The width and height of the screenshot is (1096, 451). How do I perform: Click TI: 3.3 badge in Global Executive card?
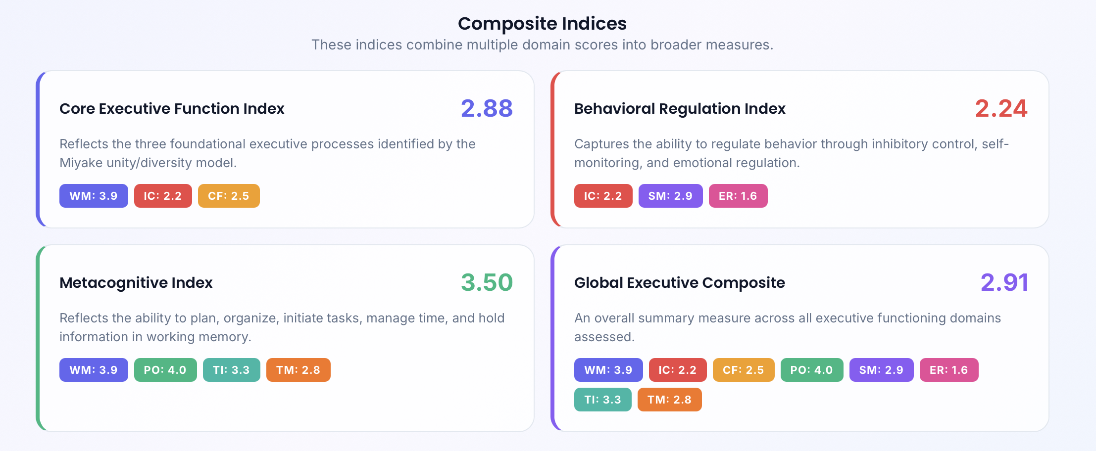(x=602, y=400)
